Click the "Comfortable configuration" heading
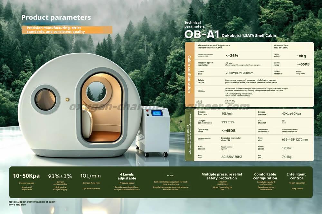This screenshot has height=214, width=322. click(265, 176)
